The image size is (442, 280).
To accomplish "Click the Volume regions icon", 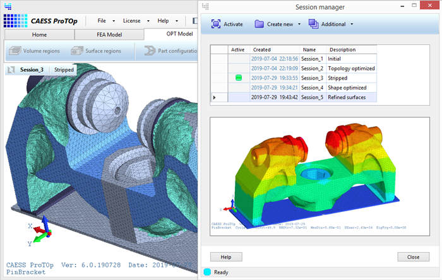I will pyautogui.click(x=15, y=50).
